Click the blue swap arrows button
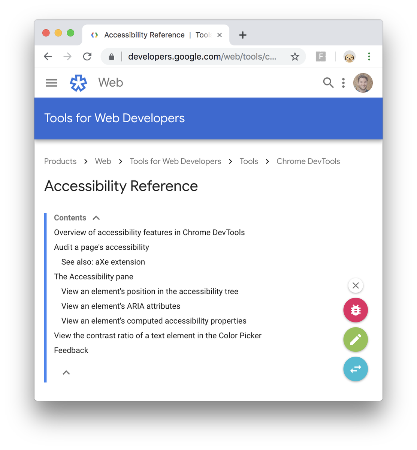The image size is (417, 450). point(356,369)
